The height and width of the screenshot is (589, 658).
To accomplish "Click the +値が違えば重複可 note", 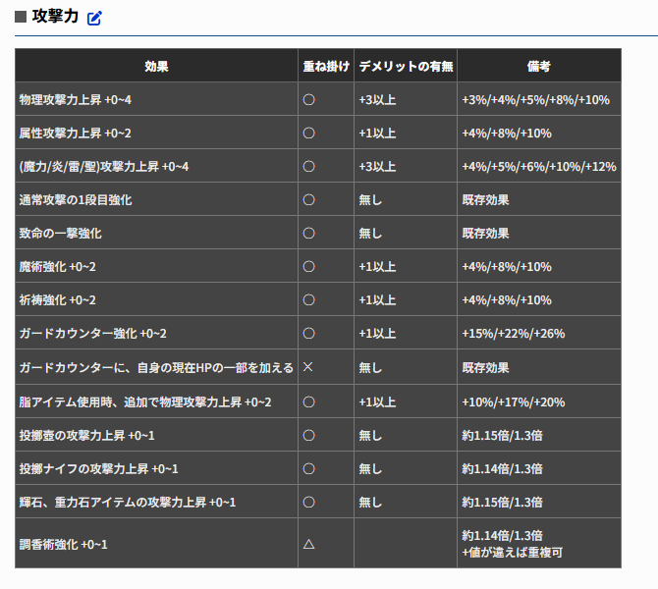I will click(513, 553).
